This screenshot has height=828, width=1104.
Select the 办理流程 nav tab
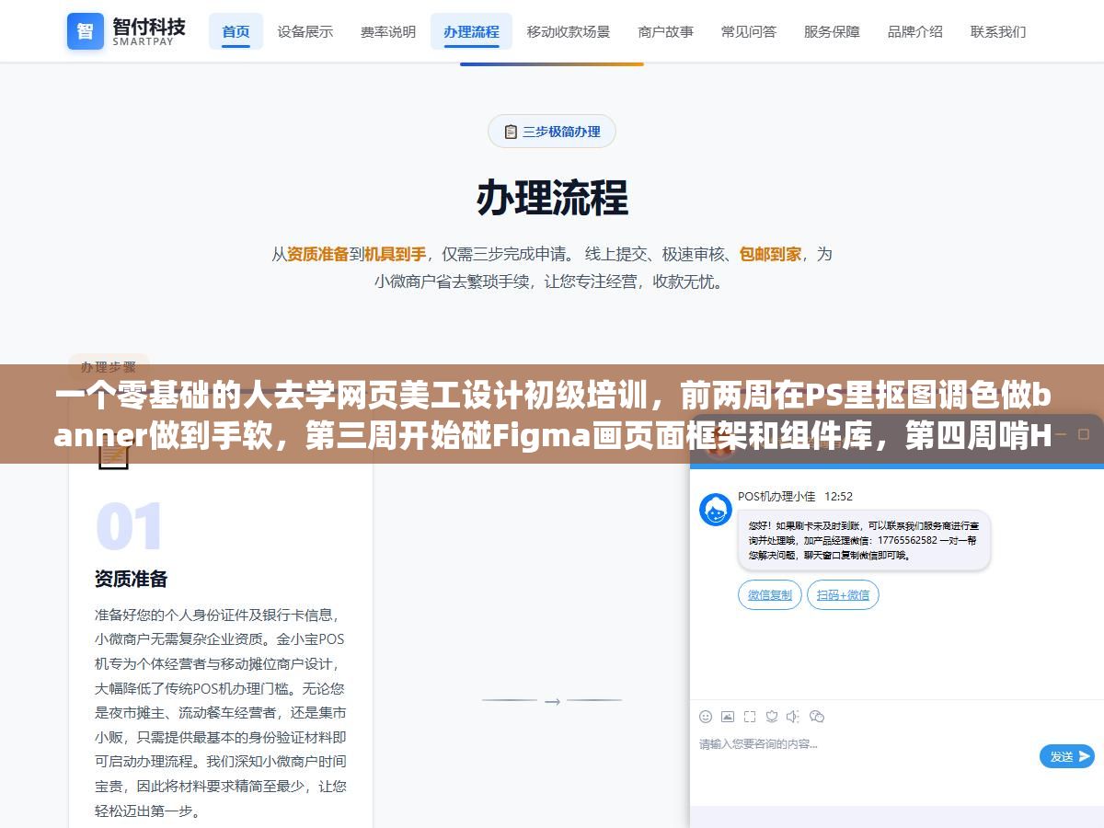(x=471, y=31)
